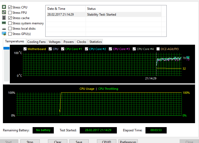199x143 pixels.
Task: Show the OCZ-AGILITY3 temperature line
Action: [158, 49]
